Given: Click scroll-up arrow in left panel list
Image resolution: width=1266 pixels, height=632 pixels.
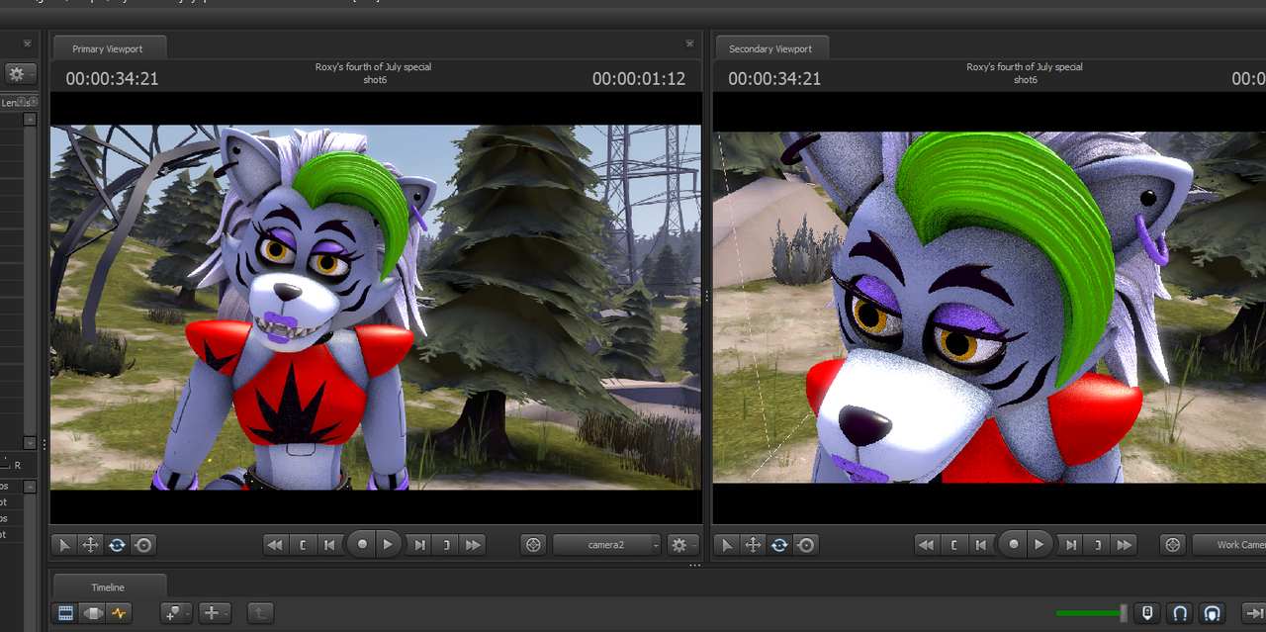Looking at the screenshot, I should [30, 119].
